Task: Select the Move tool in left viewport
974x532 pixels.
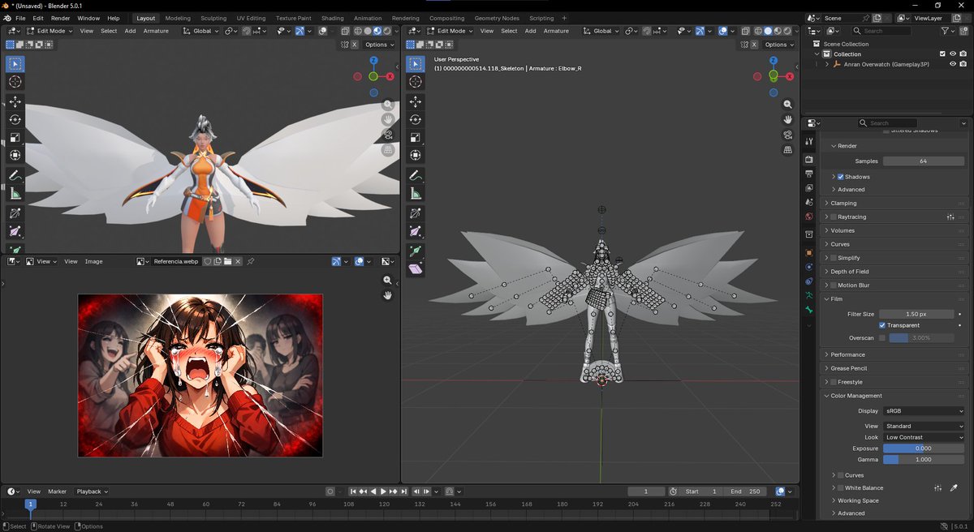Action: pos(15,101)
